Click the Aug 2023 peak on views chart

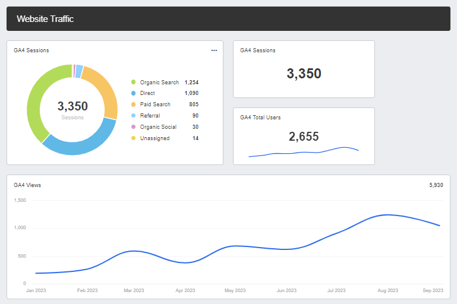point(387,215)
